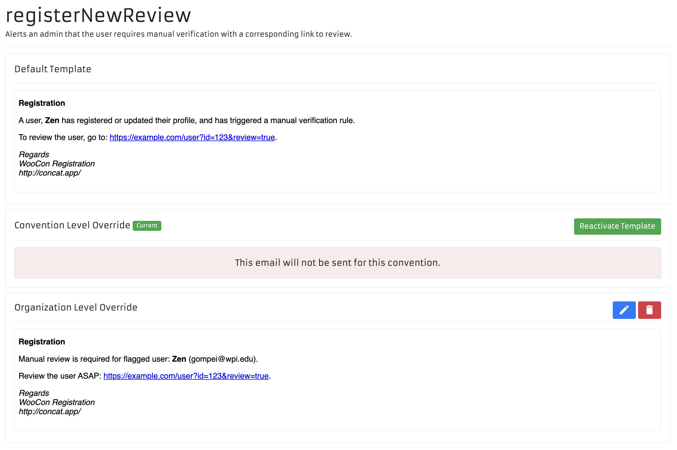Click the blue pencil edit icon
Screen dimensions: 677x450
pyautogui.click(x=624, y=310)
